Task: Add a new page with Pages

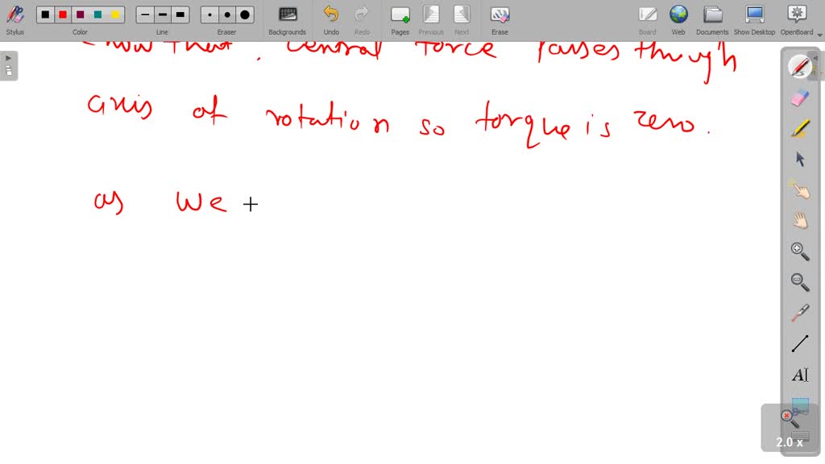Action: [x=400, y=20]
